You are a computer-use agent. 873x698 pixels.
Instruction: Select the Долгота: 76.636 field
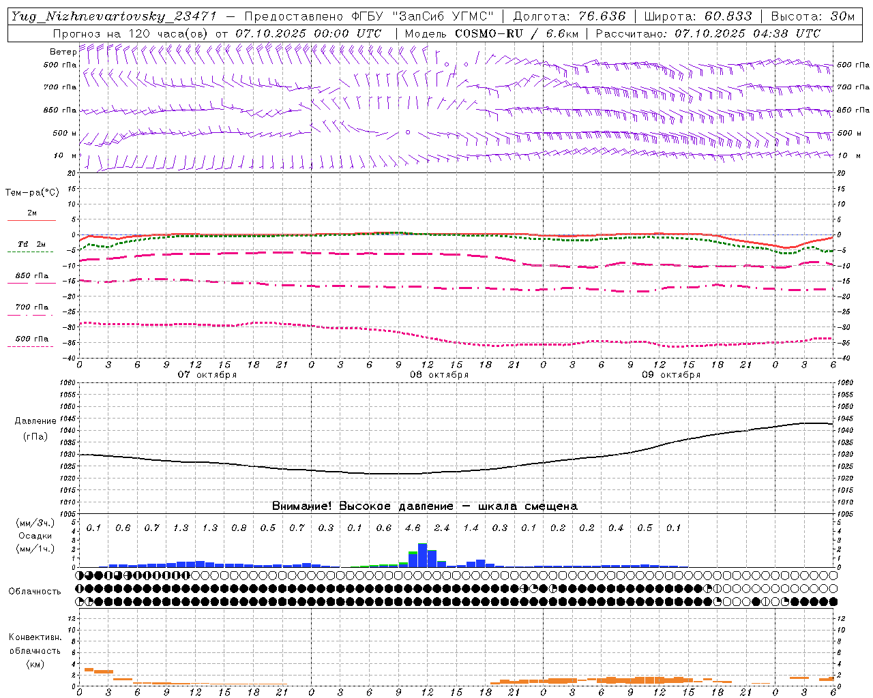[x=569, y=17]
